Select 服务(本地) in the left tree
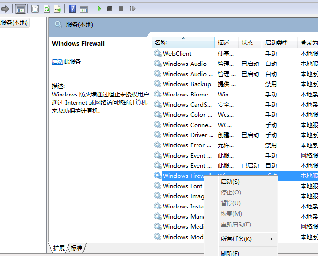Image resolution: width=318 pixels, height=256 pixels. [14, 23]
